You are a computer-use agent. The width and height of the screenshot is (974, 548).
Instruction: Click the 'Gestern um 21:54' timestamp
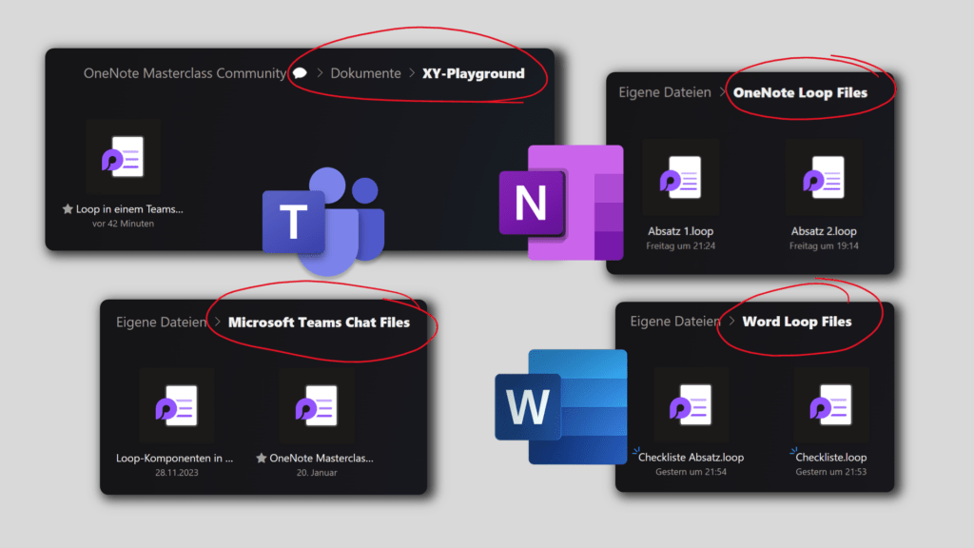691,472
